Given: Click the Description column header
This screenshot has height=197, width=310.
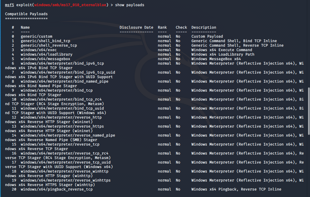Looking at the screenshot, I should (x=204, y=27).
